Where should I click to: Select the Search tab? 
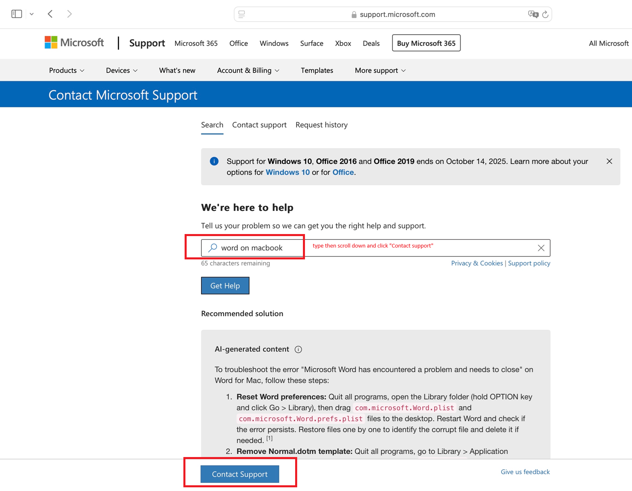coord(212,125)
